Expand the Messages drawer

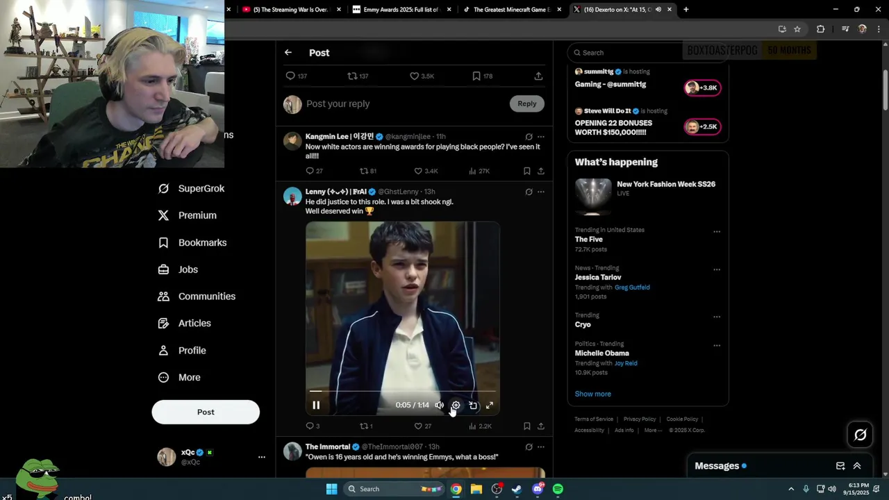pyautogui.click(x=857, y=466)
